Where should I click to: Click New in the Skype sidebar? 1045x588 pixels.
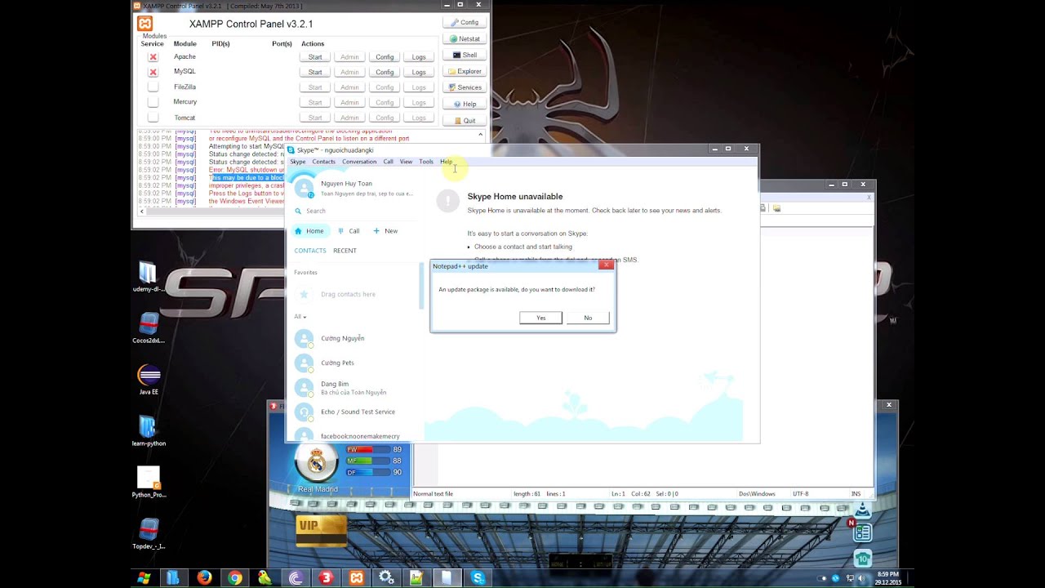point(385,231)
